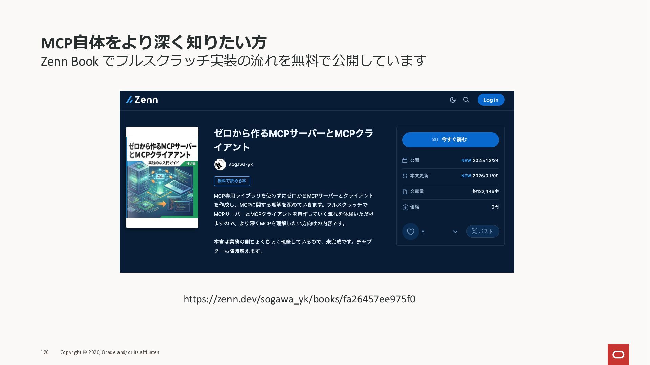Click the 本文更新 refresh icon
Viewport: 650px width, 365px height.
[x=405, y=176]
